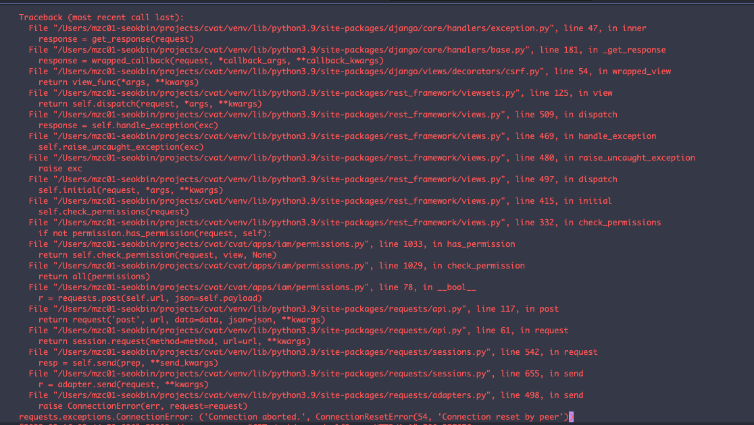Click sessions.py line 655 send path
This screenshot has height=425, width=754.
[306, 374]
